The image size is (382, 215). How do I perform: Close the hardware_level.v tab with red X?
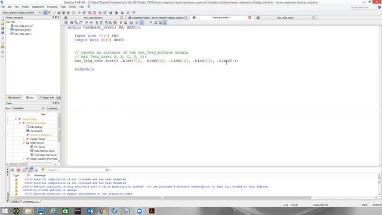coord(249,17)
